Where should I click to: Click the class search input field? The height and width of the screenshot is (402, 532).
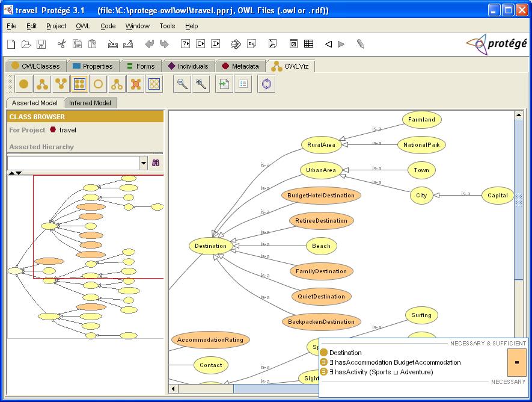(x=73, y=163)
